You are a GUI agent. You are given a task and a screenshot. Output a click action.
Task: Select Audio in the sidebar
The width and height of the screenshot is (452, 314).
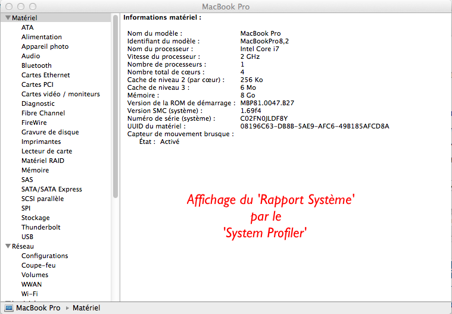click(x=30, y=56)
